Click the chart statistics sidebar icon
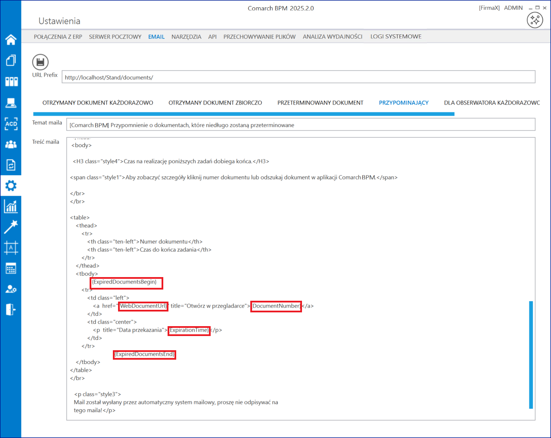Screen dimensions: 551x438 11,207
